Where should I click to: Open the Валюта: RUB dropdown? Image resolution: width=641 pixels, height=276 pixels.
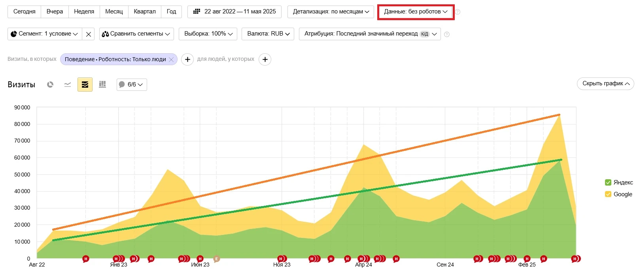pos(269,34)
